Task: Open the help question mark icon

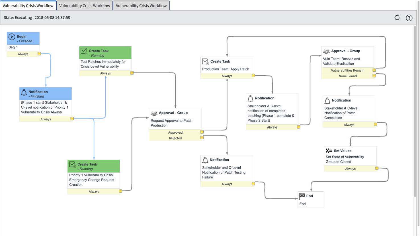Action: 409,18
